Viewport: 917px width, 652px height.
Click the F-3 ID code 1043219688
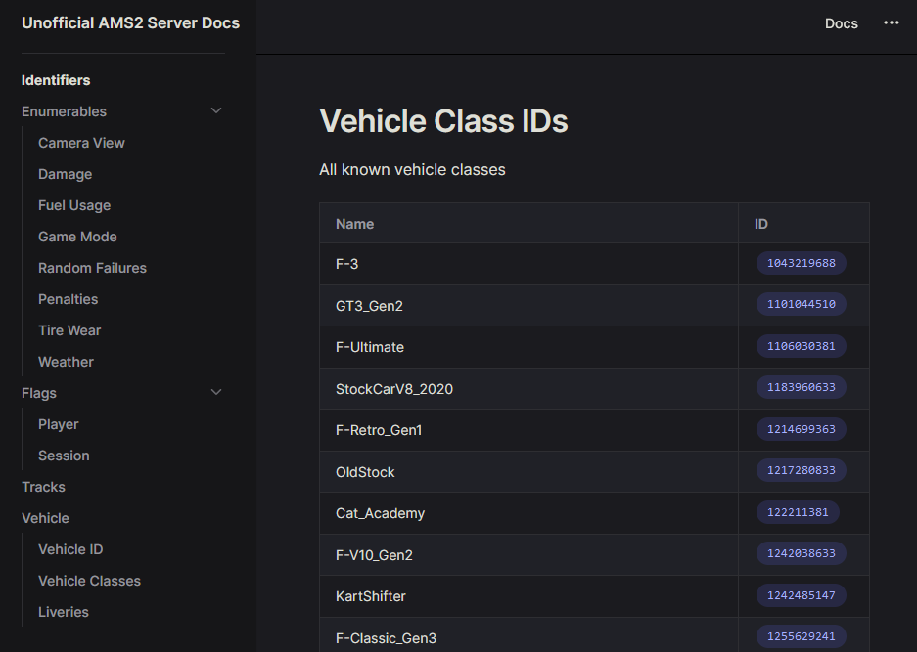tap(801, 263)
